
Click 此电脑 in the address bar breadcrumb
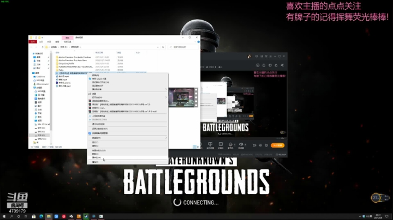point(54,47)
